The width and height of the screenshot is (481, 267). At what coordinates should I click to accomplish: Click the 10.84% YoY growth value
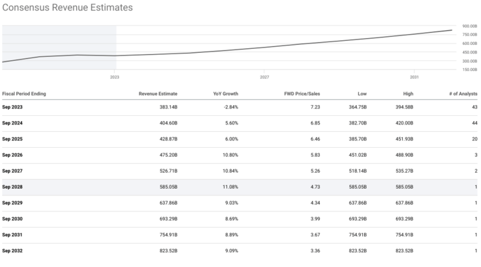click(x=230, y=171)
